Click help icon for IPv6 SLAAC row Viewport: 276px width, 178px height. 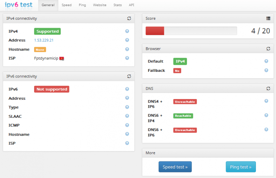pos(127,116)
